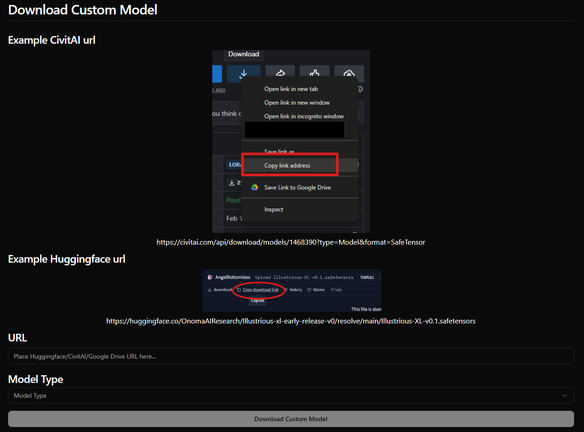The height and width of the screenshot is (432, 584).
Task: Click the example Huggingface URL text
Action: pyautogui.click(x=291, y=321)
